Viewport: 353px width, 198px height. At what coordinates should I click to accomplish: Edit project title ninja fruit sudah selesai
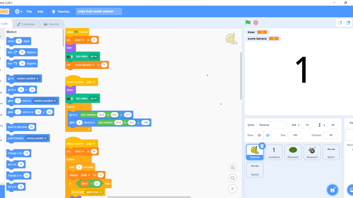click(x=99, y=11)
